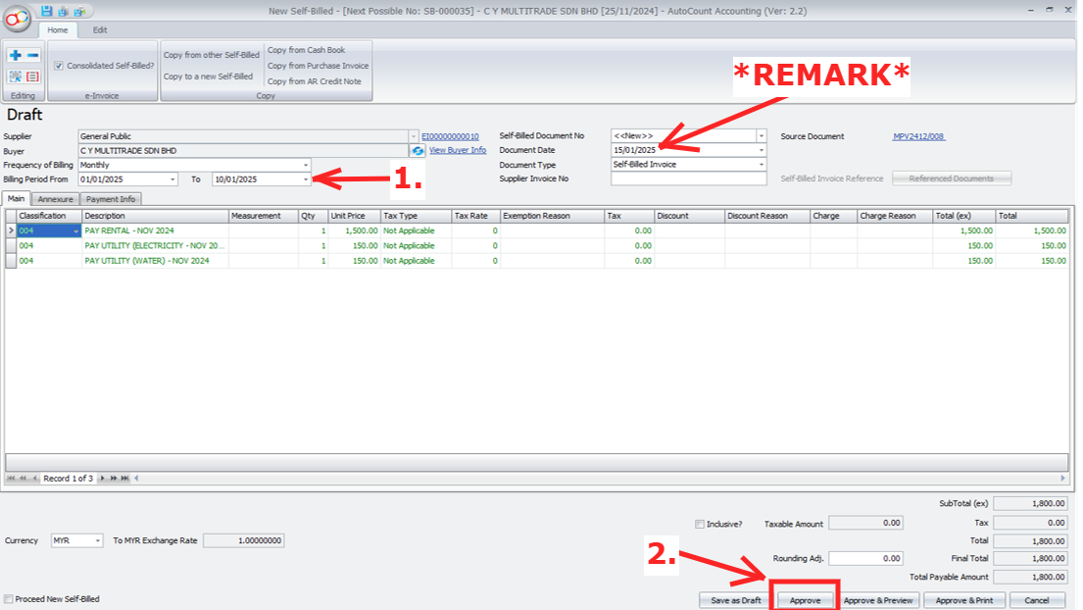This screenshot has height=610, width=1083.
Task: Enable Proceed New Self-Billed checkbox
Action: coord(9,599)
